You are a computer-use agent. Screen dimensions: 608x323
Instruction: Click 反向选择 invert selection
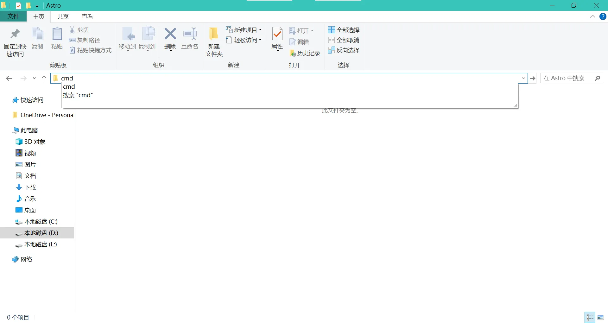tap(344, 50)
